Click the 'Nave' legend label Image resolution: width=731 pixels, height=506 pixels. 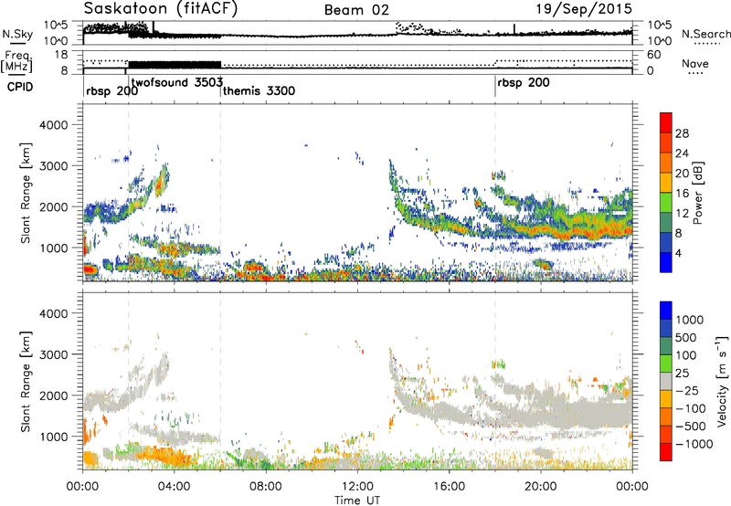[x=694, y=63]
